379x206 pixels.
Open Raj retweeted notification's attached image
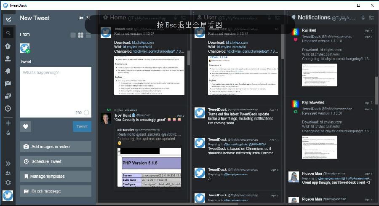pyautogui.click(x=320, y=147)
